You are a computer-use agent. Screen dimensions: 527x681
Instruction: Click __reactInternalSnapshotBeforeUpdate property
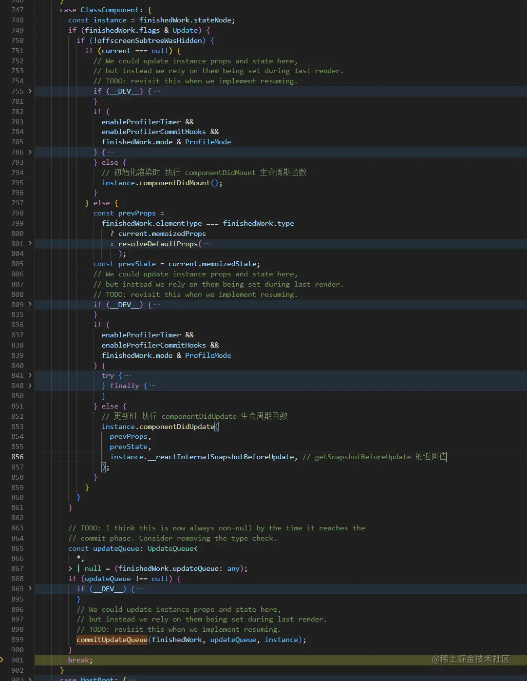click(x=221, y=457)
